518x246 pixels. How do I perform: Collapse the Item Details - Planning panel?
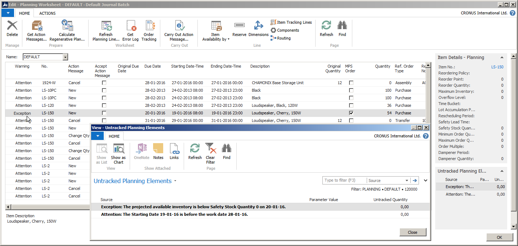(502, 58)
